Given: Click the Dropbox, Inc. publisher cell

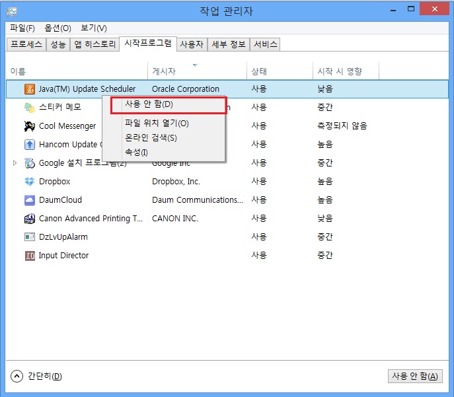Looking at the screenshot, I should pos(176,182).
